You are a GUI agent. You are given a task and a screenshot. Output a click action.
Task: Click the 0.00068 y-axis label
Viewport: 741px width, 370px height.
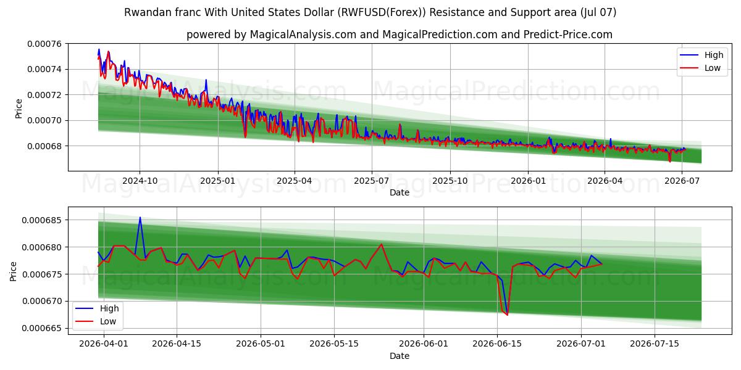pyautogui.click(x=44, y=146)
